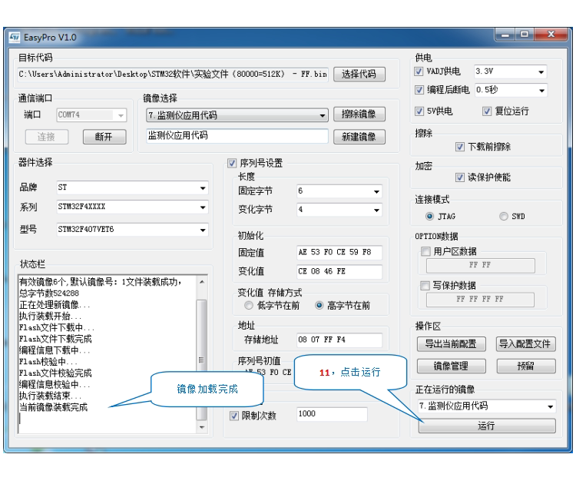The height and width of the screenshot is (484, 576).
Task: Toggle 编程后断电 checkbox
Action: point(419,90)
